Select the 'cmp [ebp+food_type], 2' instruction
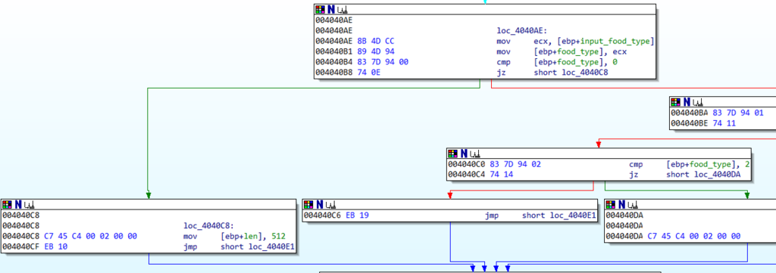This screenshot has width=776, height=273. click(x=690, y=164)
